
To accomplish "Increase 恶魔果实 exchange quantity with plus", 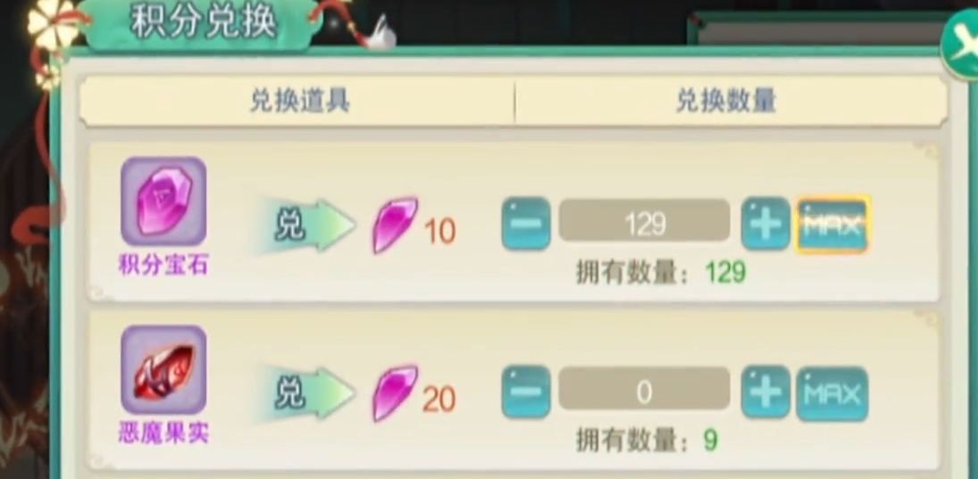I will click(x=765, y=391).
